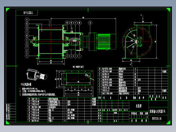Select part balloon 11 in the left column
Image resolution: width=176 pixels, height=132 pixels.
[x=27, y=32]
